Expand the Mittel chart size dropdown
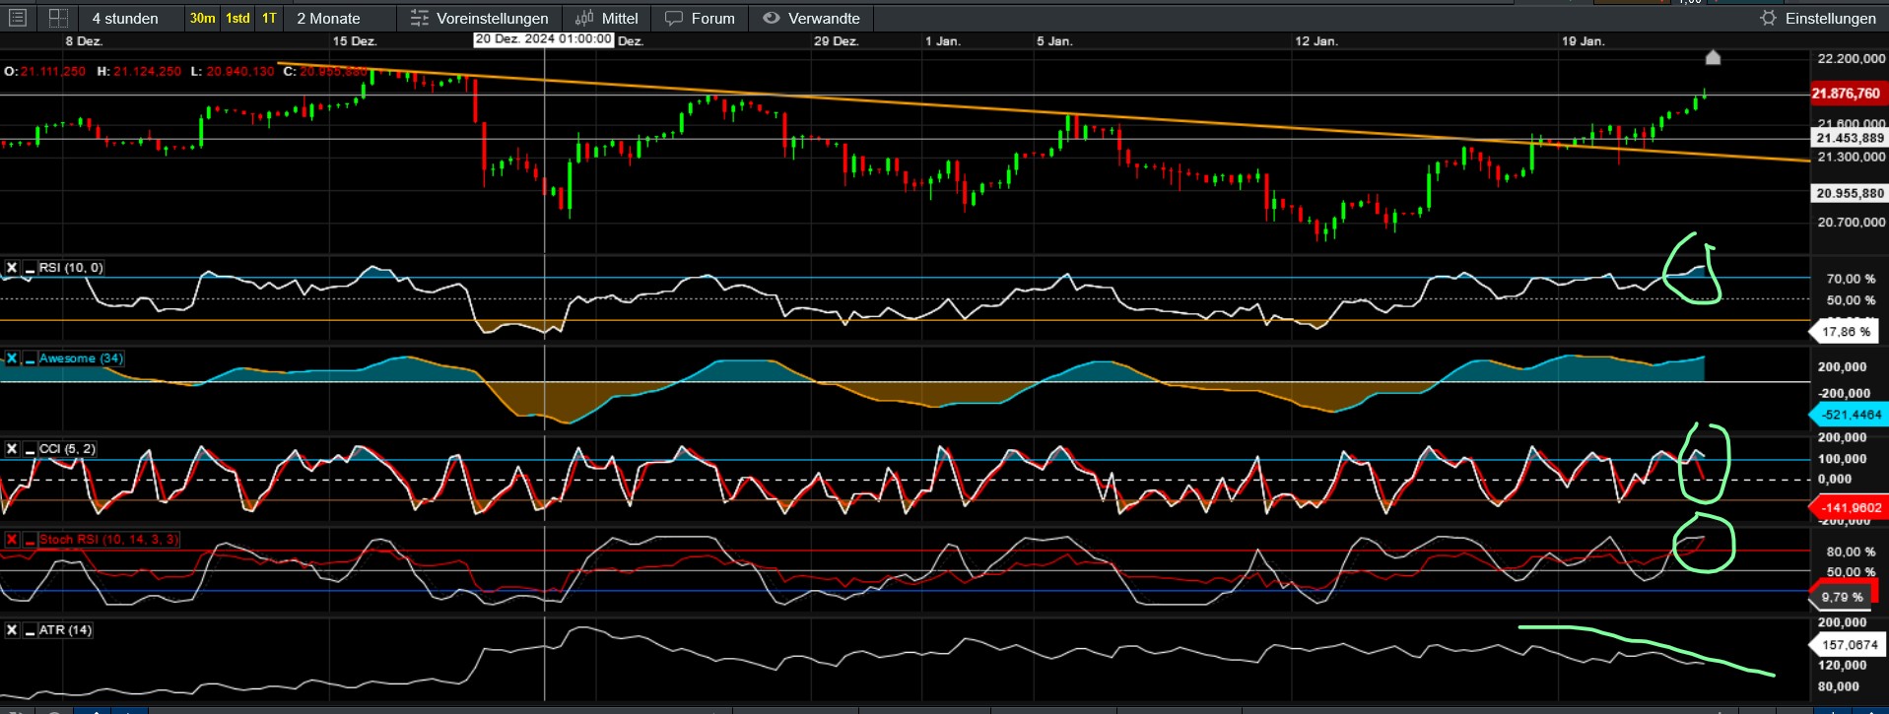Viewport: 1889px width, 714px height. point(607,18)
